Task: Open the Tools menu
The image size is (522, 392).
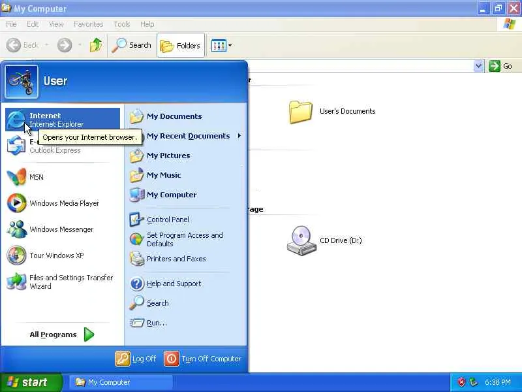Action: (x=122, y=24)
